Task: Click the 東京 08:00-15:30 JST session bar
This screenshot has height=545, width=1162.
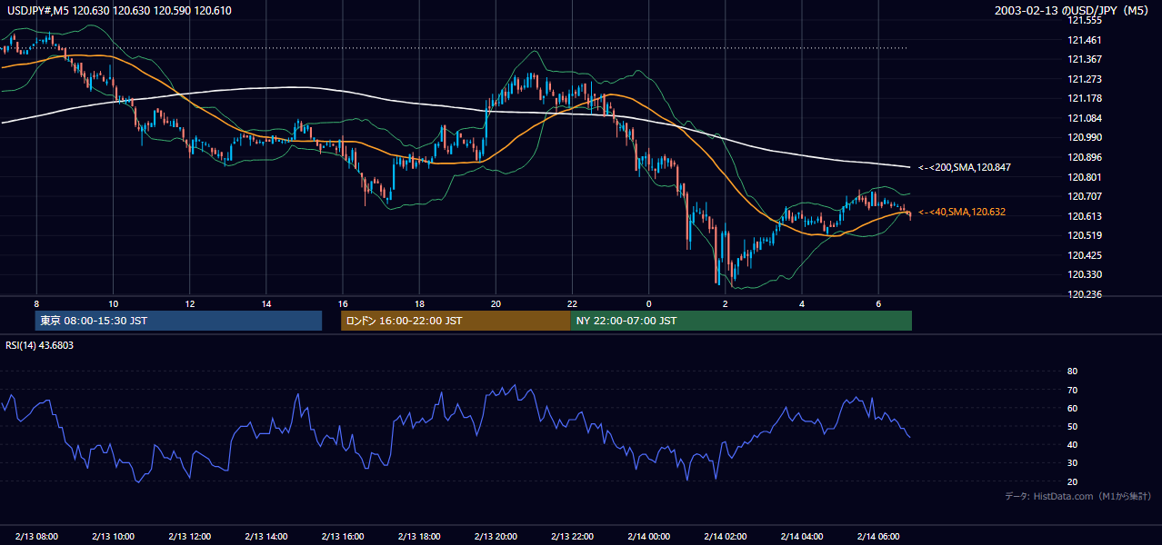Action: pyautogui.click(x=178, y=321)
